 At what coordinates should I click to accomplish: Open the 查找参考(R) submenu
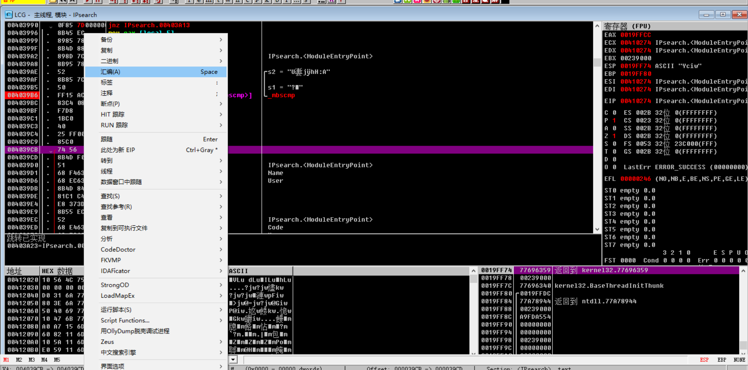click(x=156, y=207)
